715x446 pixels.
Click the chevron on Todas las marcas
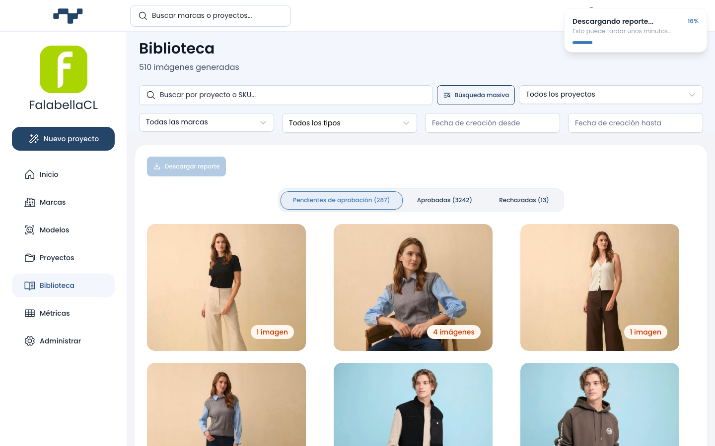[263, 122]
